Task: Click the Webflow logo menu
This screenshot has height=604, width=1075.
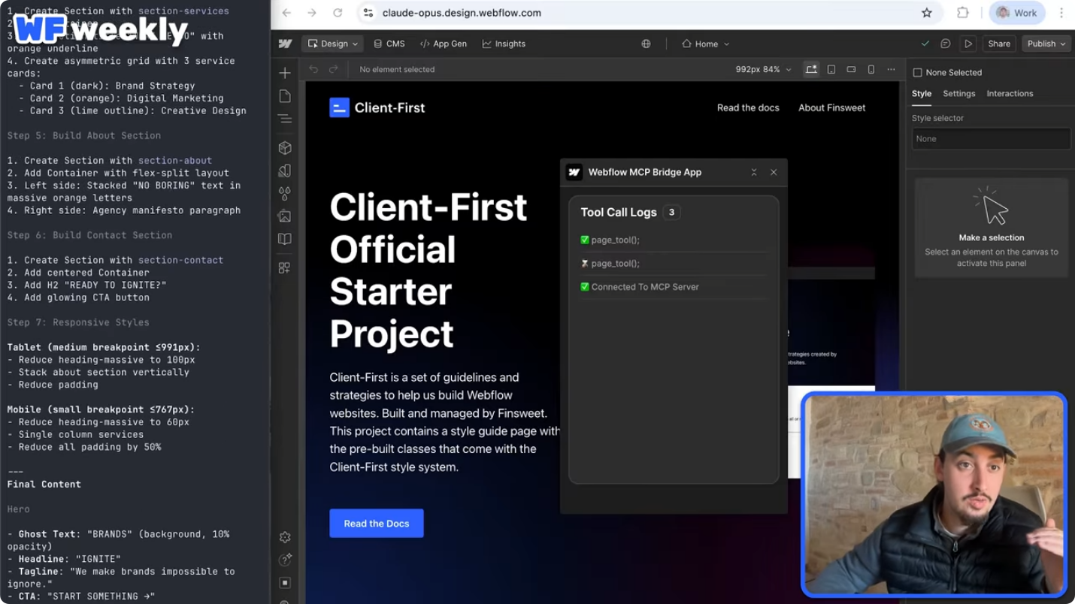Action: point(285,44)
